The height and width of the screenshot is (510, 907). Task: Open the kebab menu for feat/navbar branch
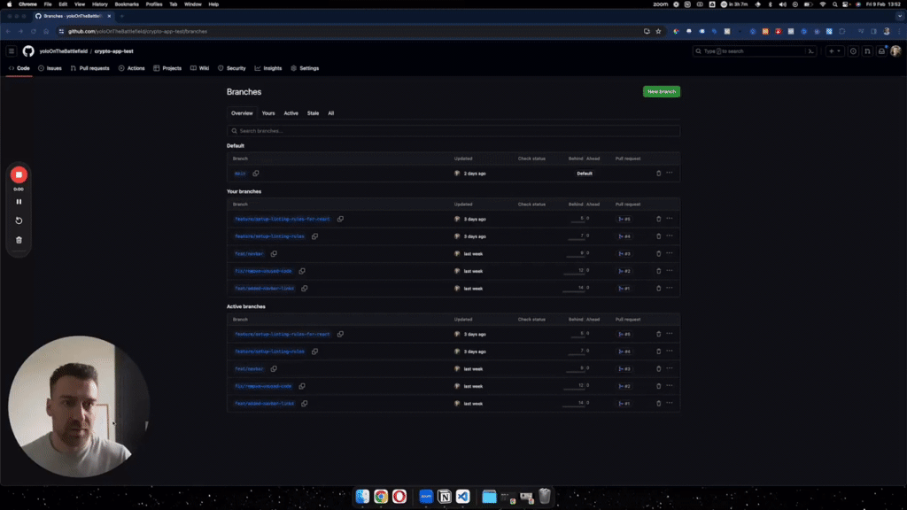(671, 253)
